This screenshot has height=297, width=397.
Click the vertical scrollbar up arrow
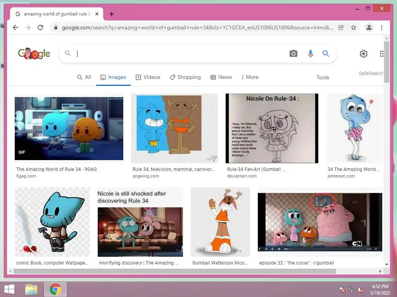(387, 38)
